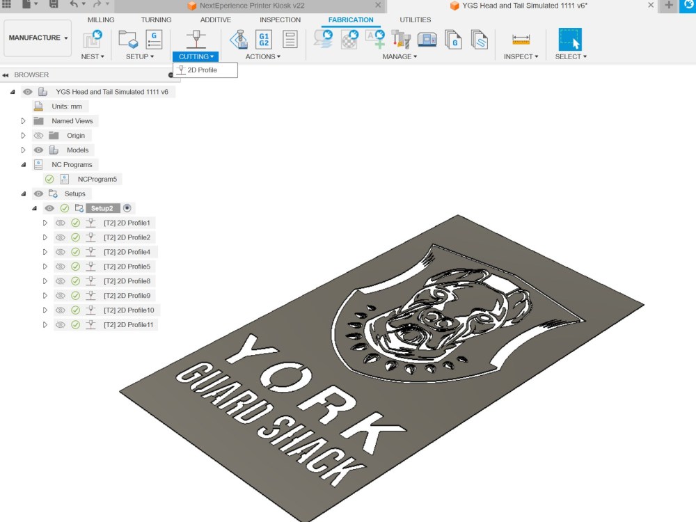
Task: Open the Tool Library icon
Action: click(401, 39)
